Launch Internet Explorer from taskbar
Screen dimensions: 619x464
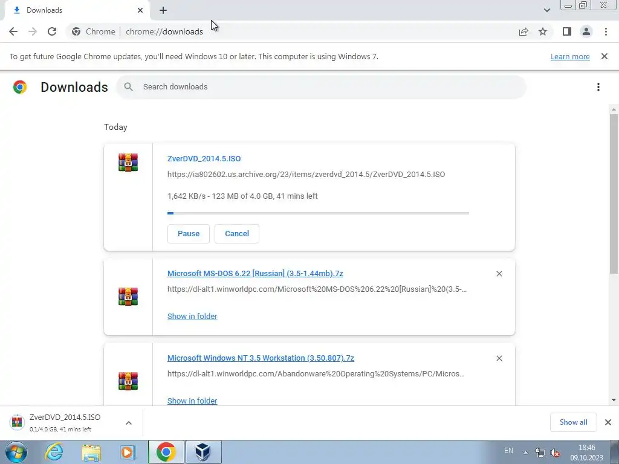54,452
